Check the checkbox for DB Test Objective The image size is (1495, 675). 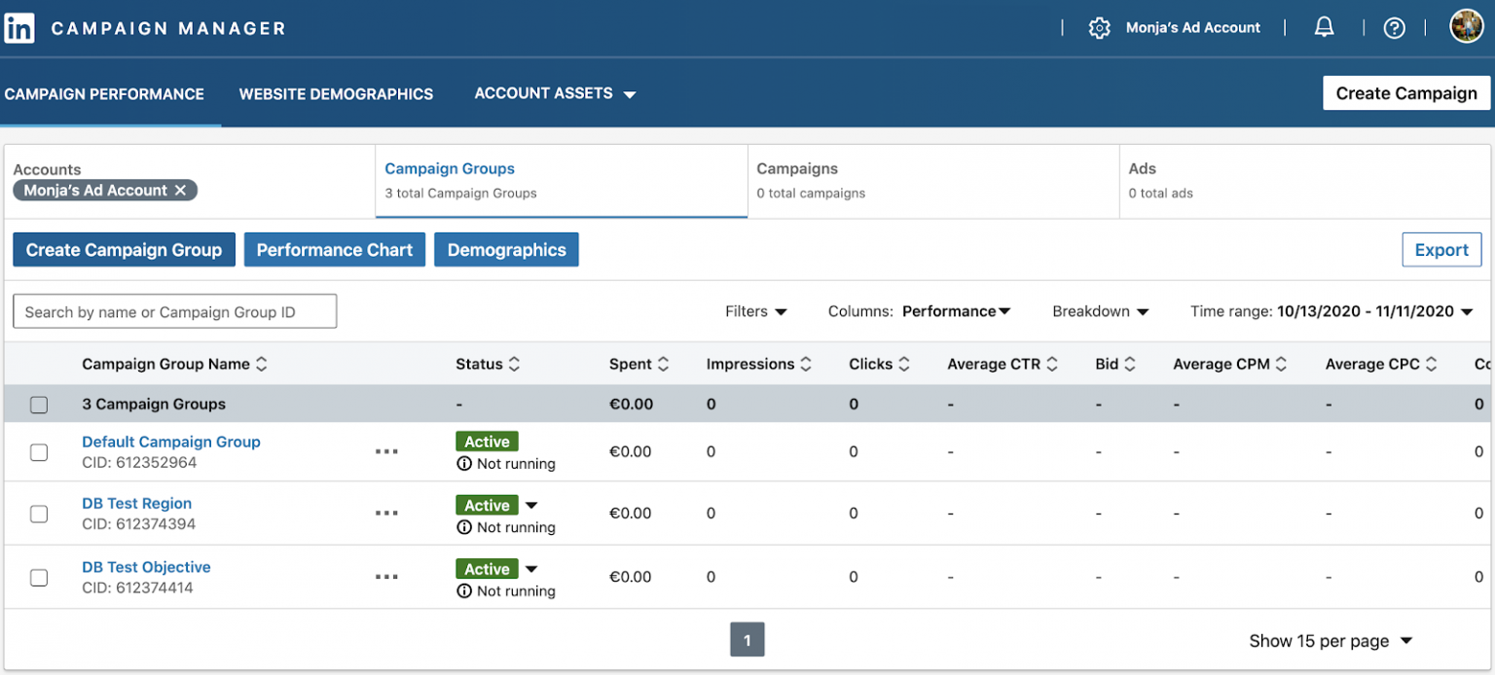click(x=39, y=577)
